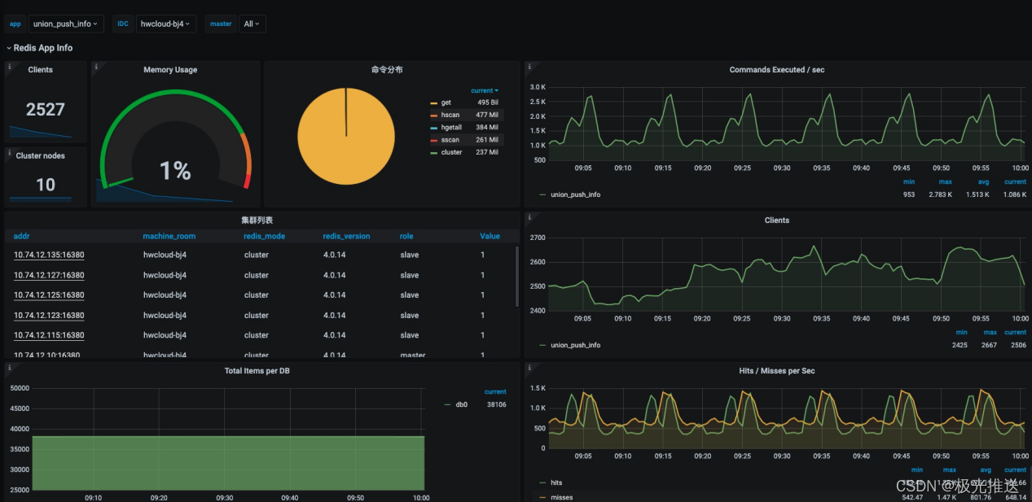Click the 495 Bil value for get

488,103
